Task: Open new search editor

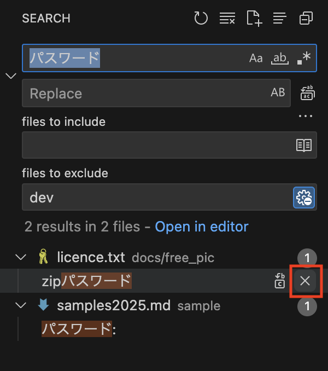Action: click(254, 18)
